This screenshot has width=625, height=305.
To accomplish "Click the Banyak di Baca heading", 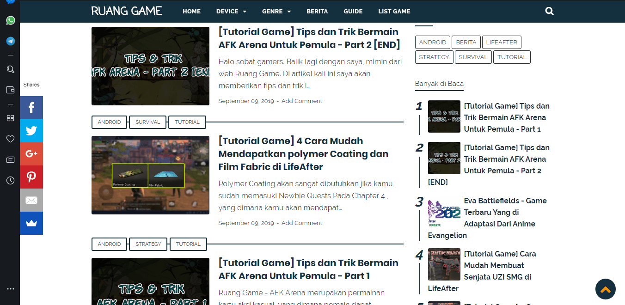I will [x=439, y=84].
